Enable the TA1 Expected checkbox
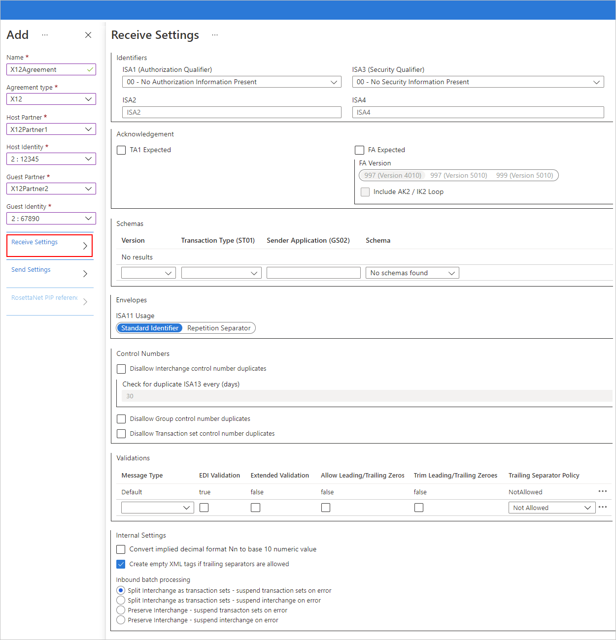 click(121, 150)
